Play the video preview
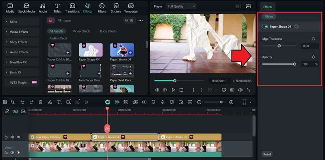Screen dimensions: 325x160 [173, 90]
